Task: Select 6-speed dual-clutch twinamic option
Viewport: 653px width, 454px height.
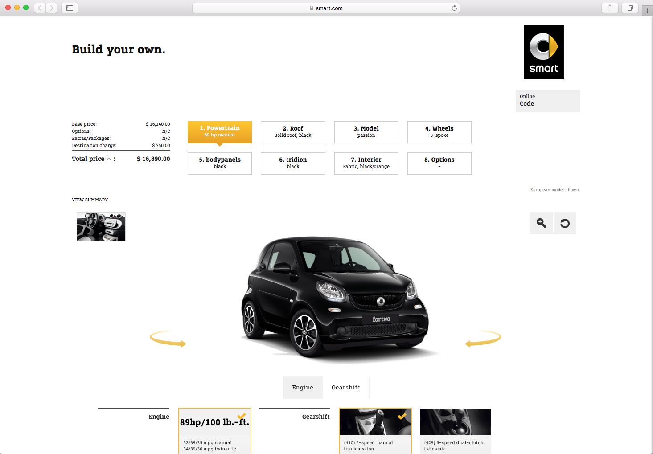Action: coord(456,431)
